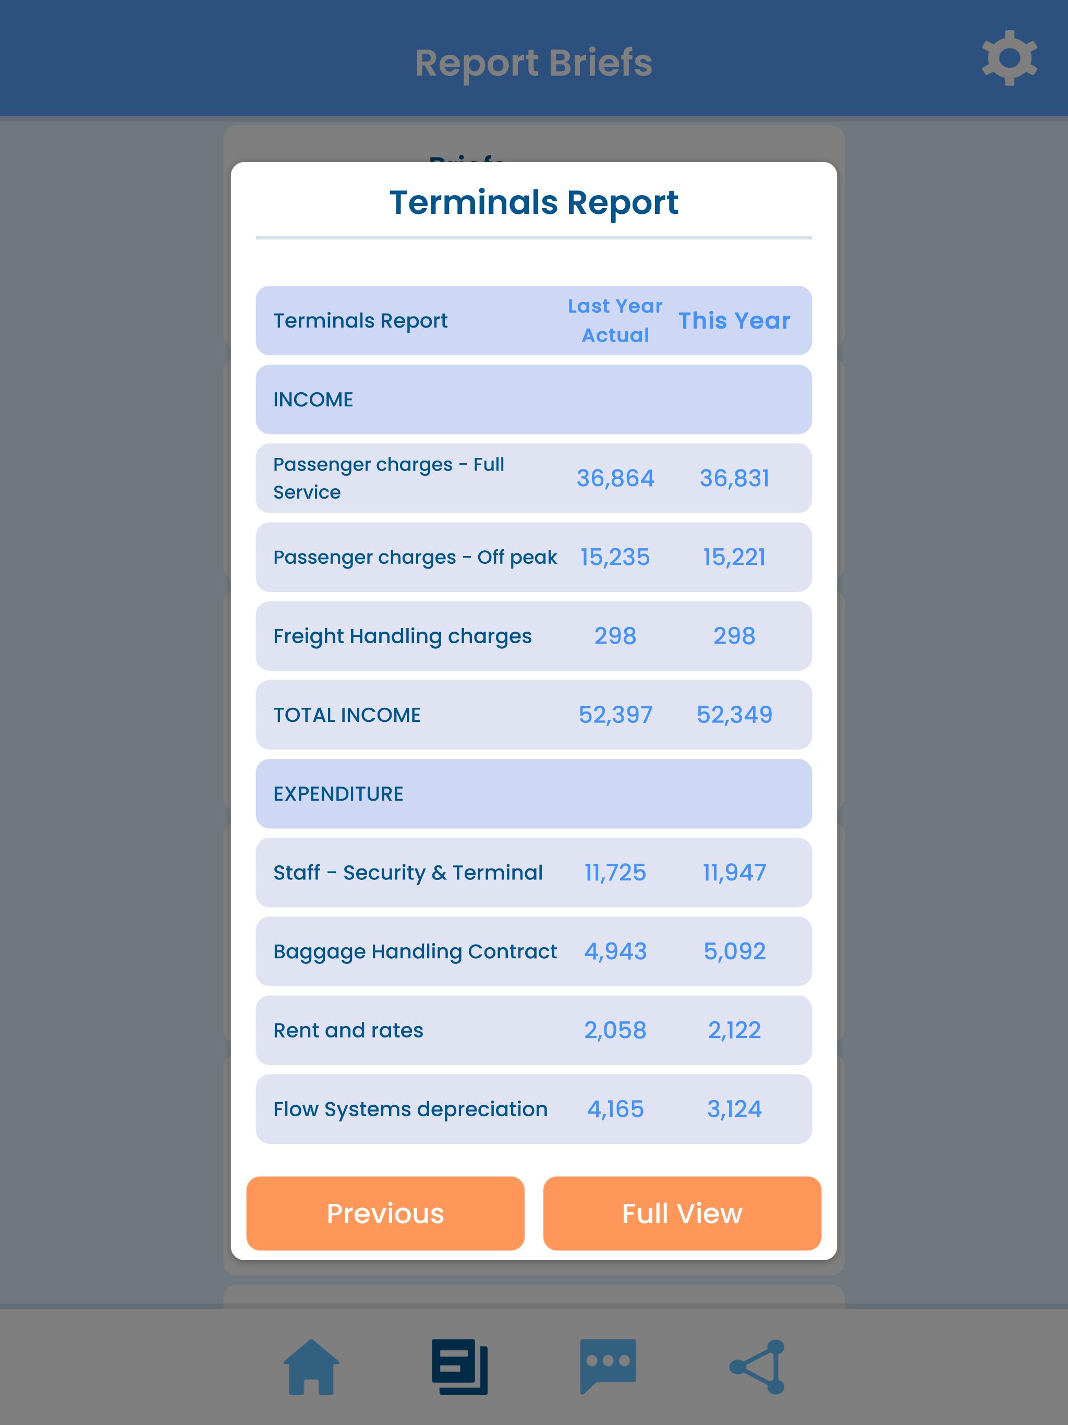The height and width of the screenshot is (1425, 1068).
Task: Select the Passenger charges - Off peak row
Action: point(533,557)
